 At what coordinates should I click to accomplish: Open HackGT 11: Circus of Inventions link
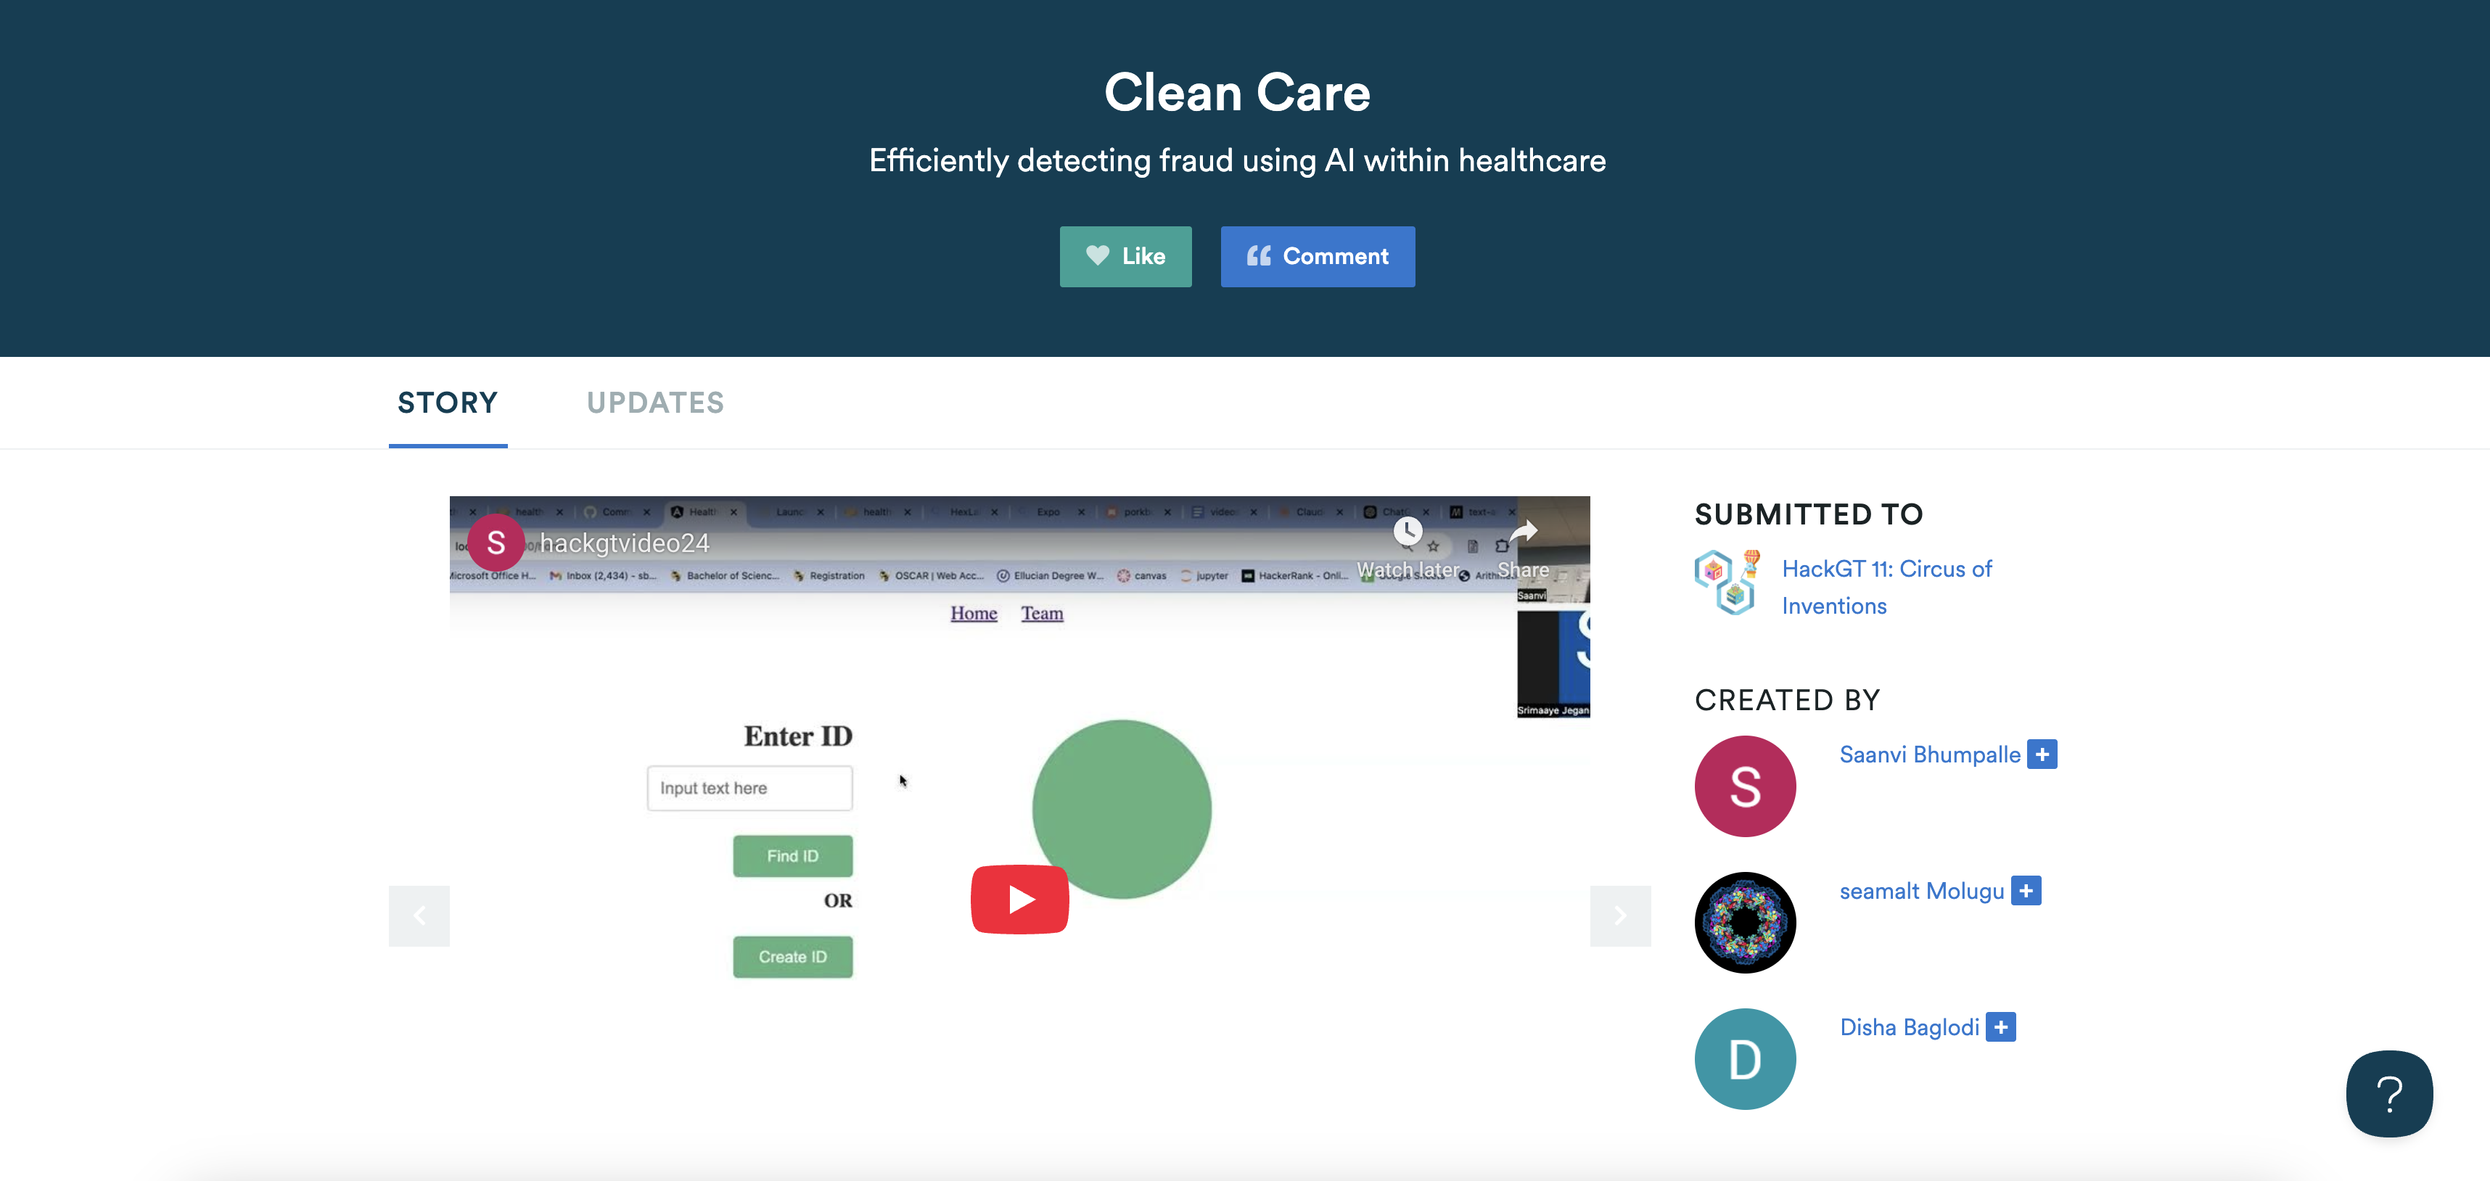point(1886,587)
